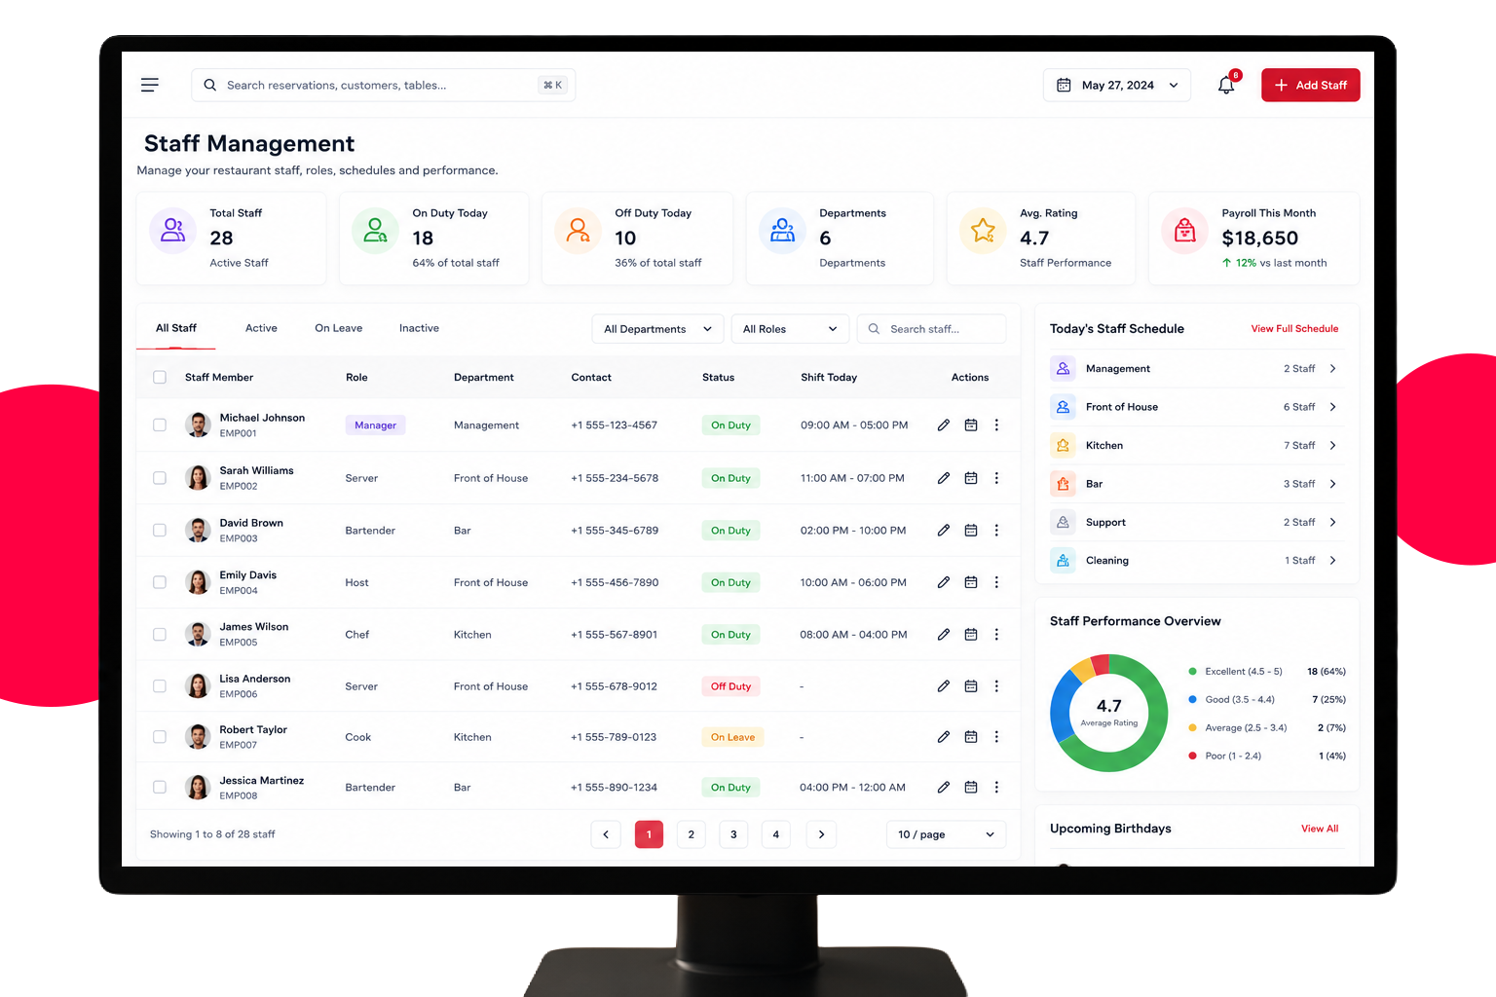1496x997 pixels.
Task: Open James Wilson's schedule calendar icon
Action: point(971,635)
